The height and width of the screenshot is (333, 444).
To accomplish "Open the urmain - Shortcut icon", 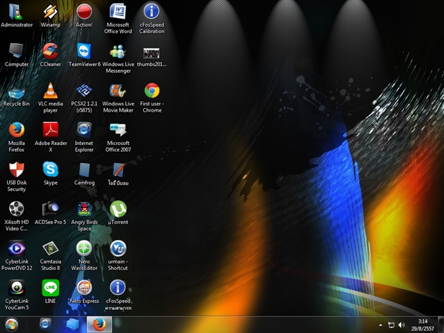I will [x=118, y=248].
